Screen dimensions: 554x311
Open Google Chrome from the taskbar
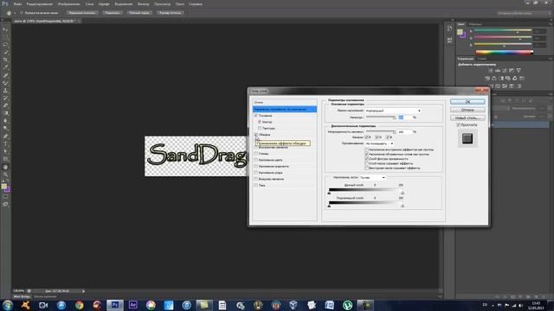click(x=79, y=305)
